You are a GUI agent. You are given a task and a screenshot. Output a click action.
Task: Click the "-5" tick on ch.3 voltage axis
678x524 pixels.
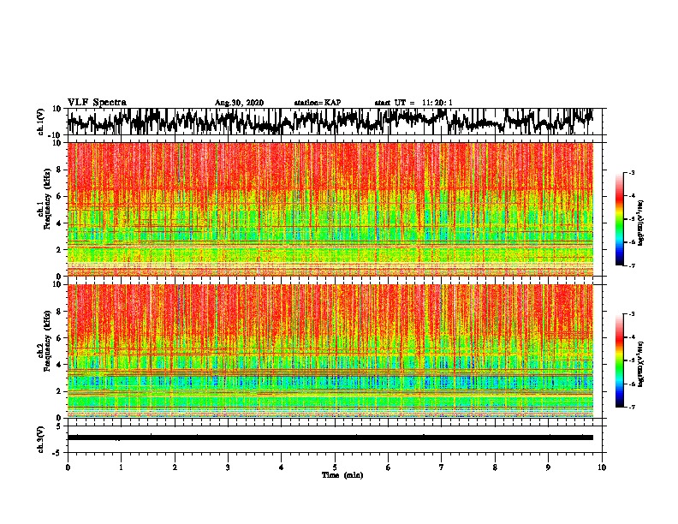coord(58,453)
